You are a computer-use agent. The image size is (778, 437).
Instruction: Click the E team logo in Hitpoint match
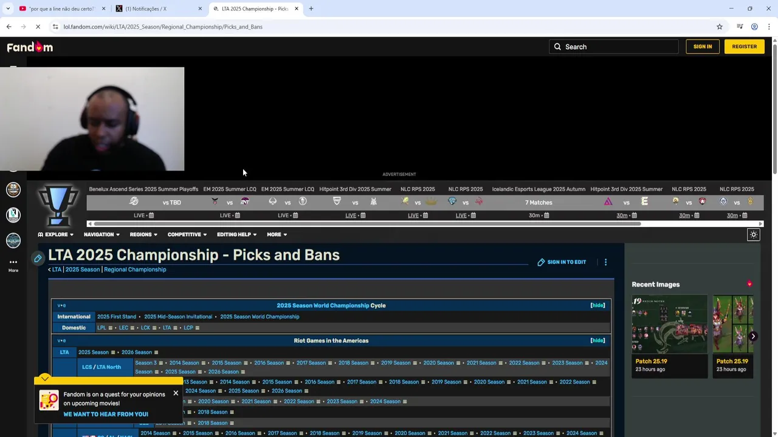coord(645,202)
